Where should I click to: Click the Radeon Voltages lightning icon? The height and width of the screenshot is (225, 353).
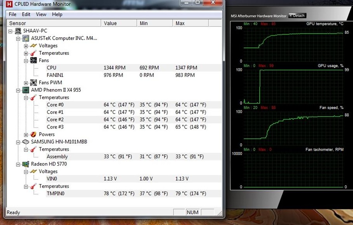point(33,171)
